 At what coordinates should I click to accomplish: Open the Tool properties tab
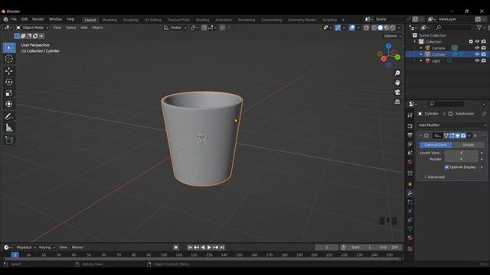point(410,115)
